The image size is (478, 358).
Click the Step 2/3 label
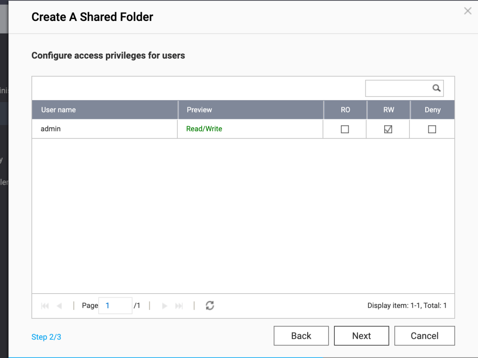tap(46, 337)
